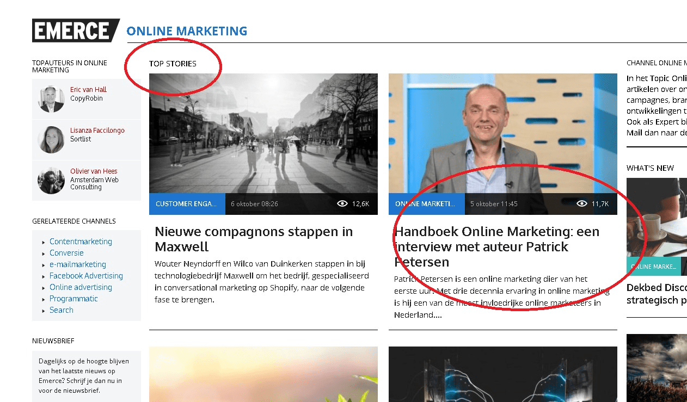
Task: Click Olivier van Hees' avatar picture
Action: [51, 181]
